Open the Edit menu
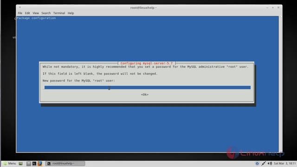The height and width of the screenshot is (167, 297). pyautogui.click(x=27, y=13)
